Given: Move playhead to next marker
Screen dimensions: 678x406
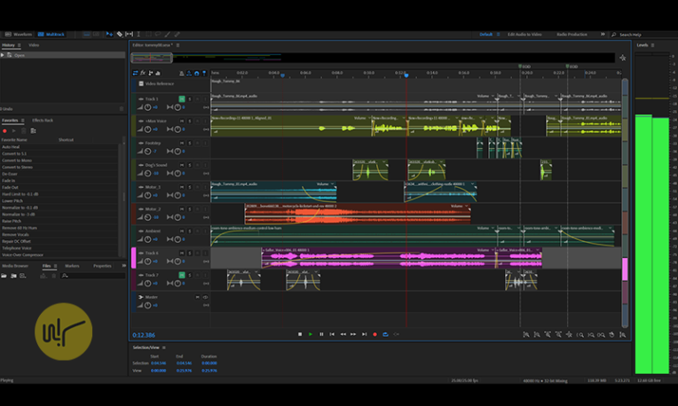Looking at the screenshot, I should pos(364,334).
